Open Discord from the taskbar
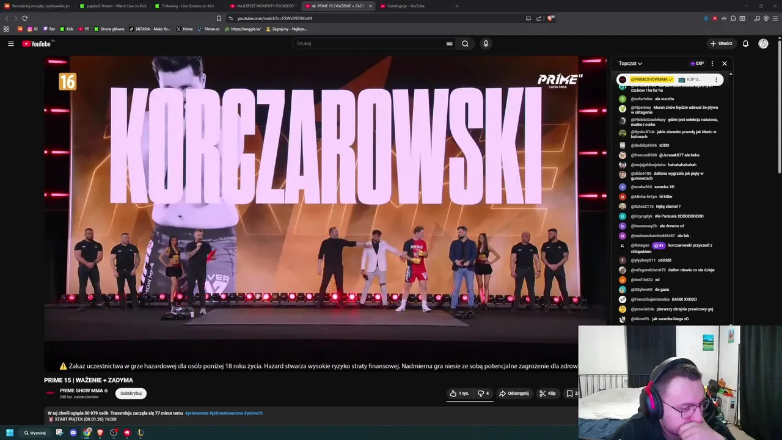This screenshot has width=782, height=440. point(73,433)
